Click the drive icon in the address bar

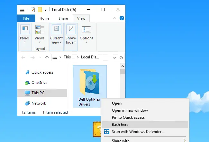[x=55, y=58]
